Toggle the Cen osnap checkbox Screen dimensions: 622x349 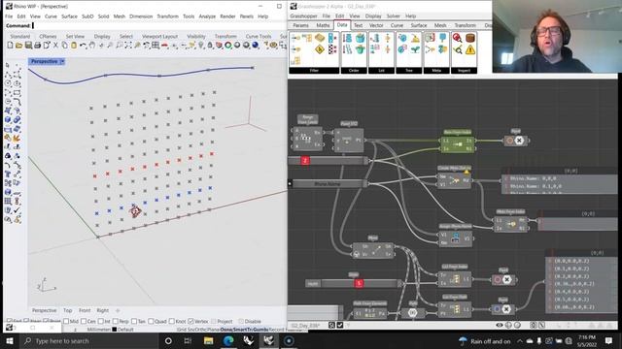(84, 321)
